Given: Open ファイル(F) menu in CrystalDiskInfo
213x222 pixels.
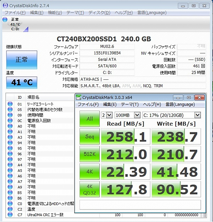Looking at the screenshot, I should pyautogui.click(x=15, y=12).
